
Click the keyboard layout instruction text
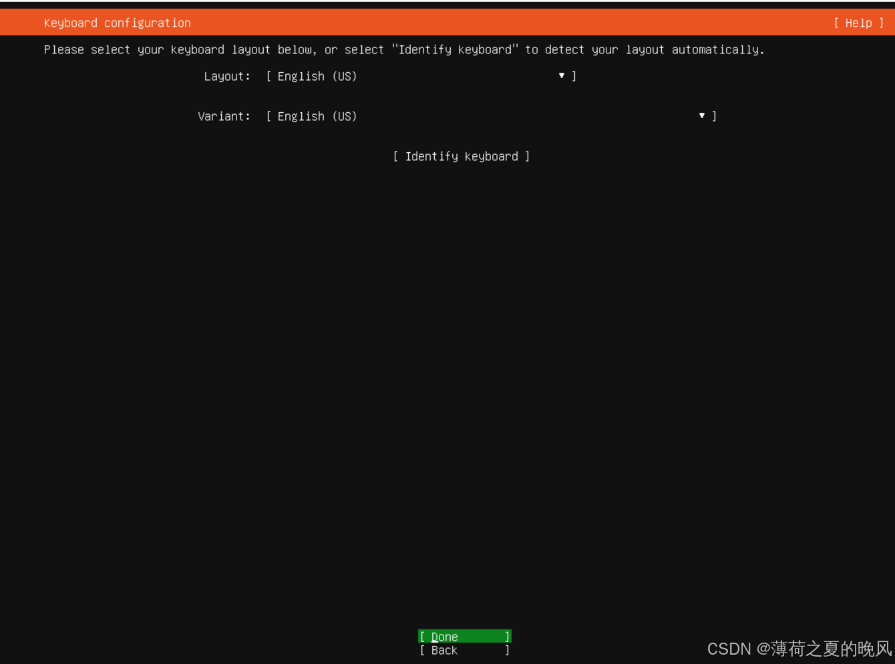[x=404, y=49]
